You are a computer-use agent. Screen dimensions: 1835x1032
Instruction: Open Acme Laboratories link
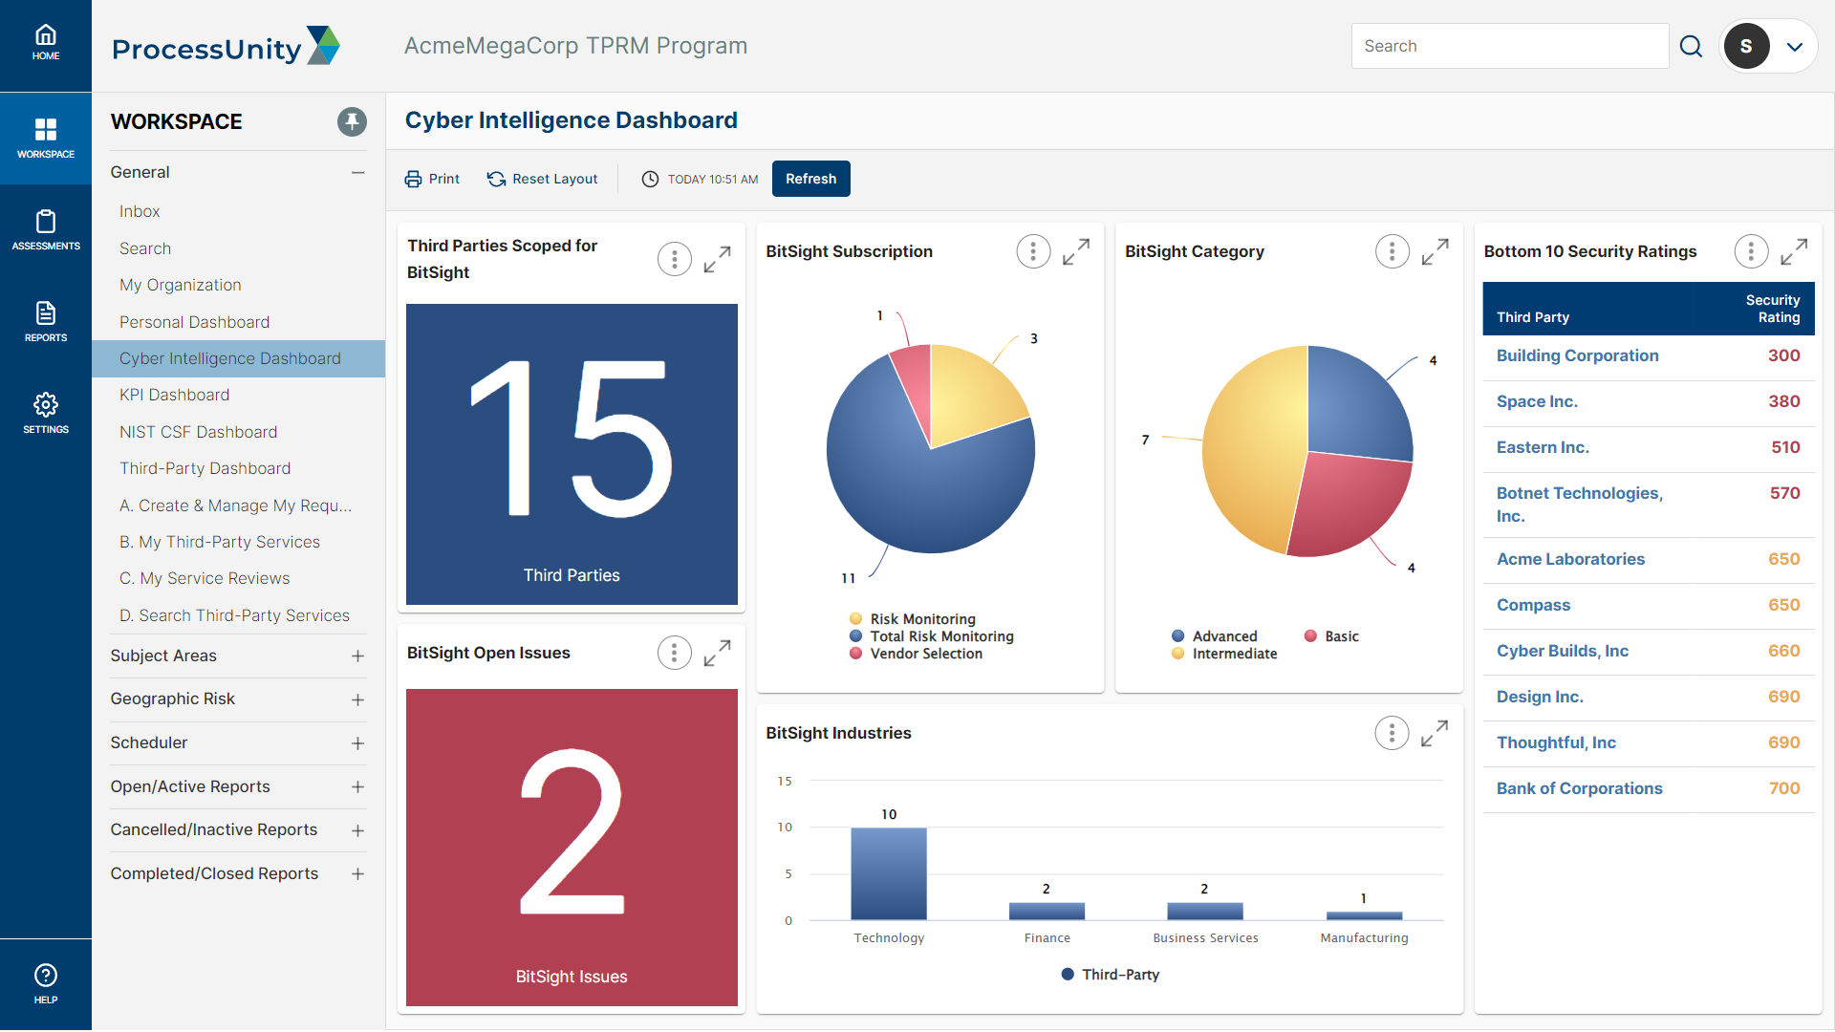tap(1570, 559)
